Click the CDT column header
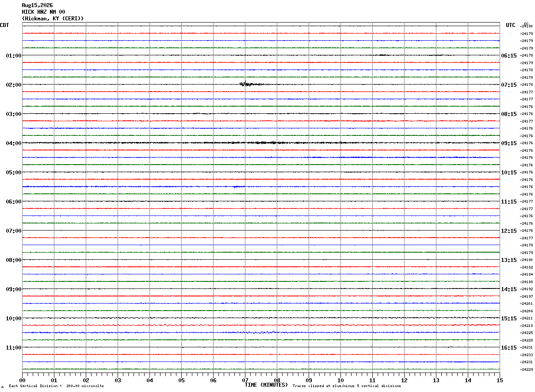The width and height of the screenshot is (535, 392). pyautogui.click(x=4, y=25)
